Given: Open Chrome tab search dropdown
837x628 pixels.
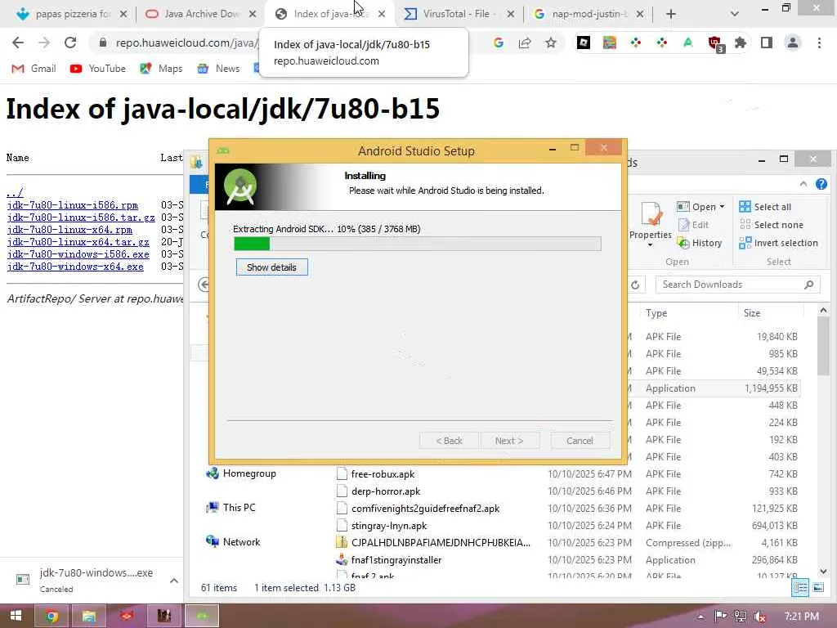Looking at the screenshot, I should (x=735, y=14).
